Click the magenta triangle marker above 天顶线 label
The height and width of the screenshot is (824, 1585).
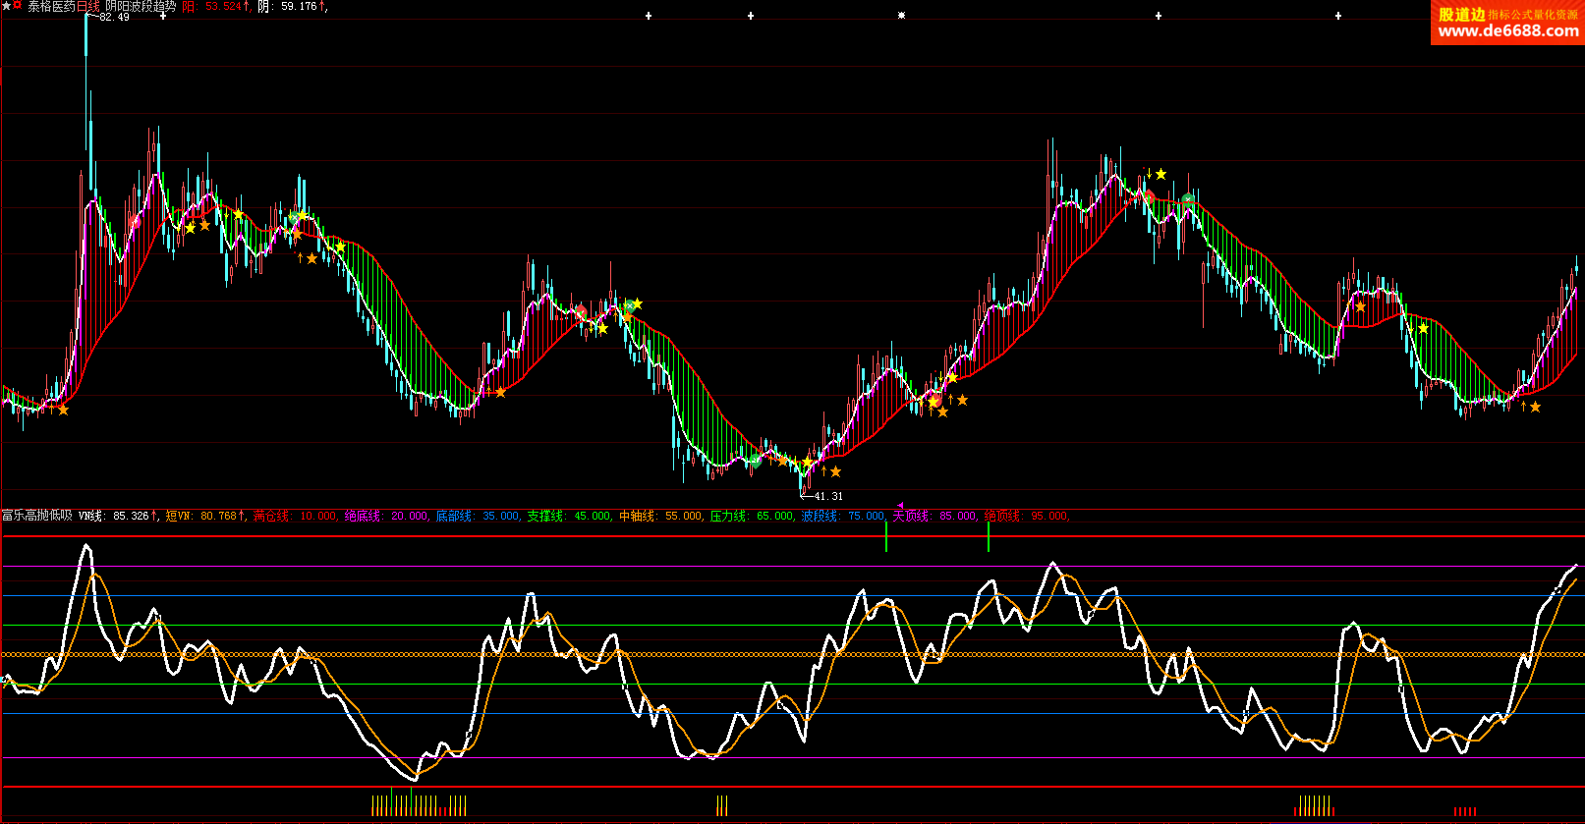coord(900,506)
